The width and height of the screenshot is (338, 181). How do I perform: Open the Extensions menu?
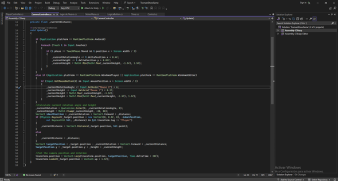click(x=94, y=3)
